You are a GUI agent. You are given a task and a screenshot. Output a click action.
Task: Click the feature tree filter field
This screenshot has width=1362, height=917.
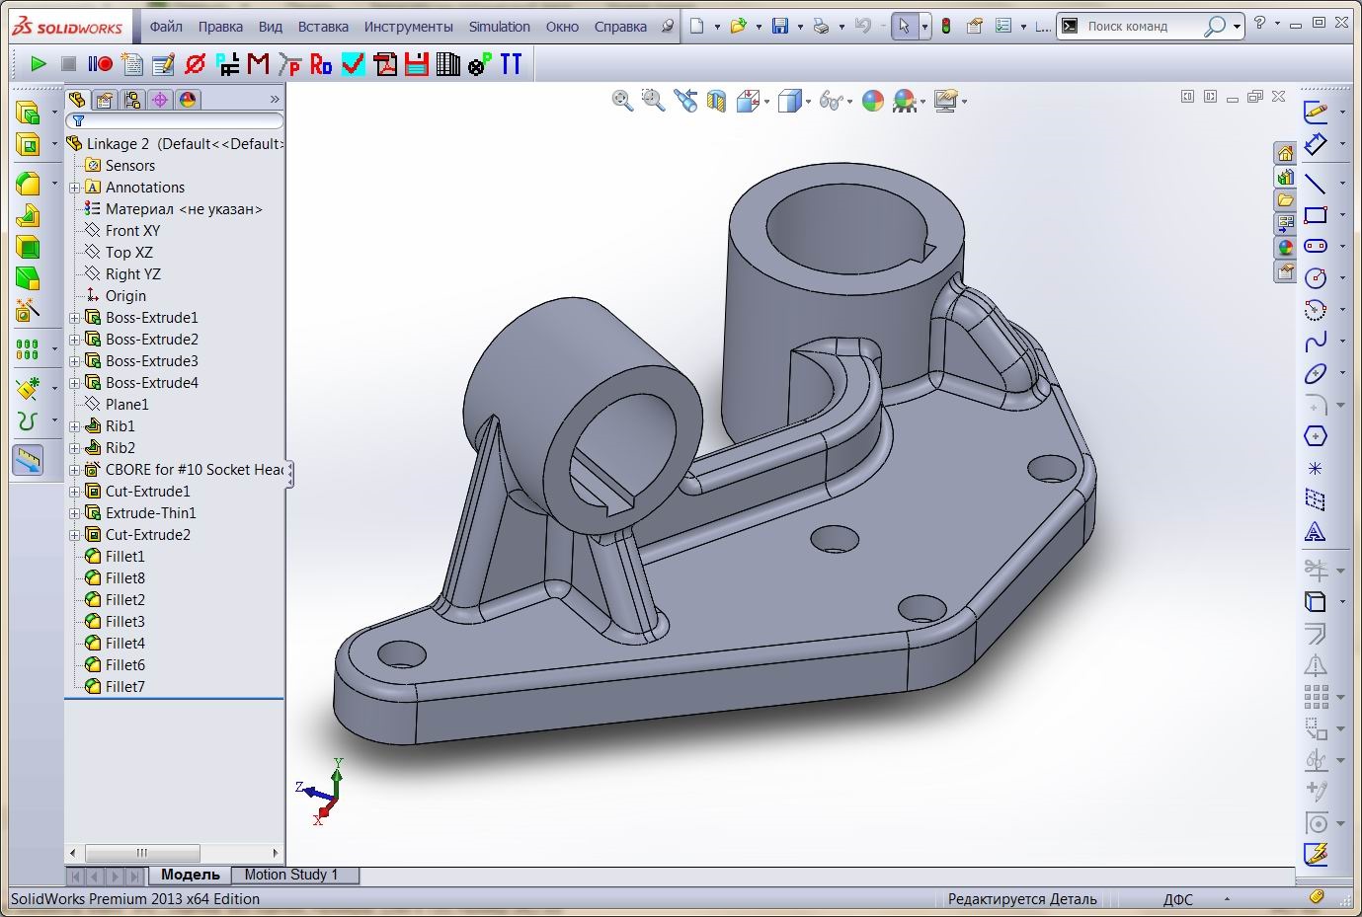175,120
